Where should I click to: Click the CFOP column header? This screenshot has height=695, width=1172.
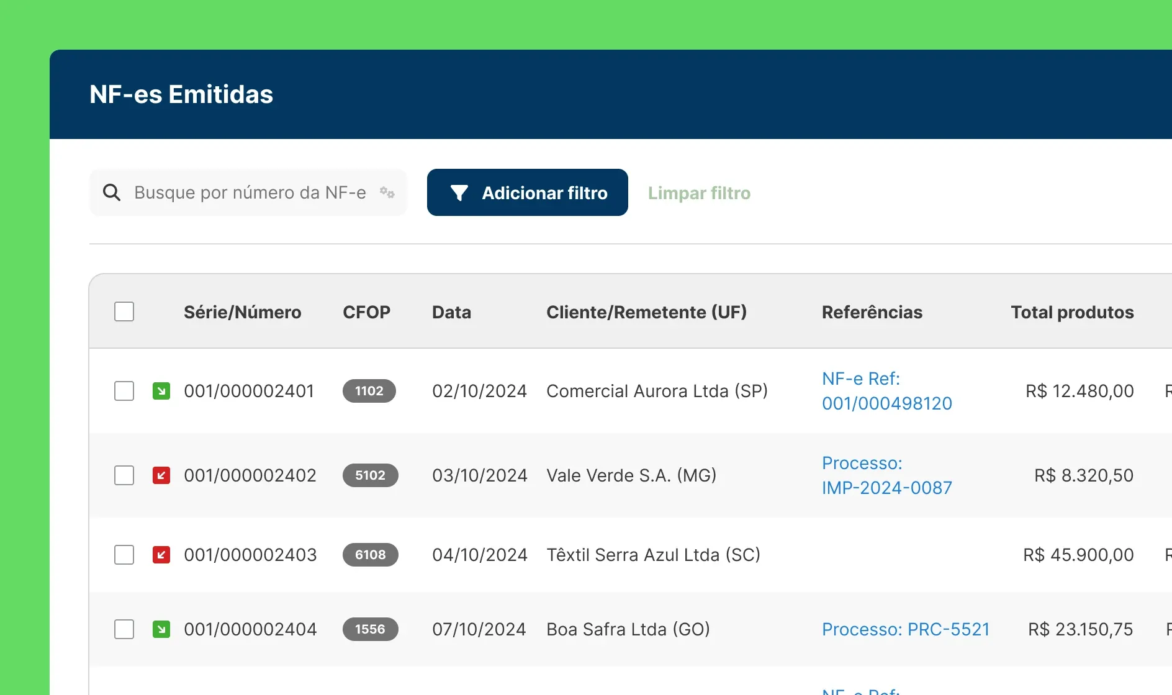(x=367, y=312)
